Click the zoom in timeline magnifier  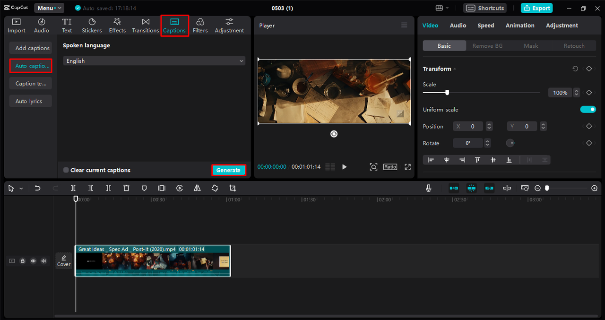(x=595, y=188)
